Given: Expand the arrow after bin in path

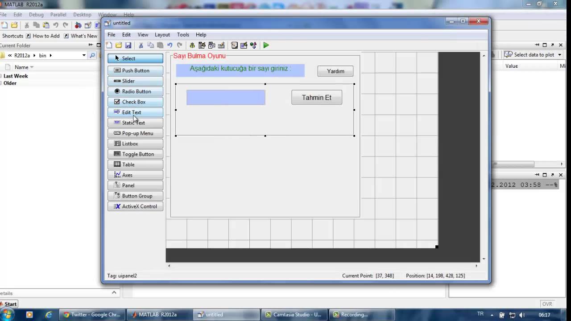Looking at the screenshot, I should click(x=51, y=56).
